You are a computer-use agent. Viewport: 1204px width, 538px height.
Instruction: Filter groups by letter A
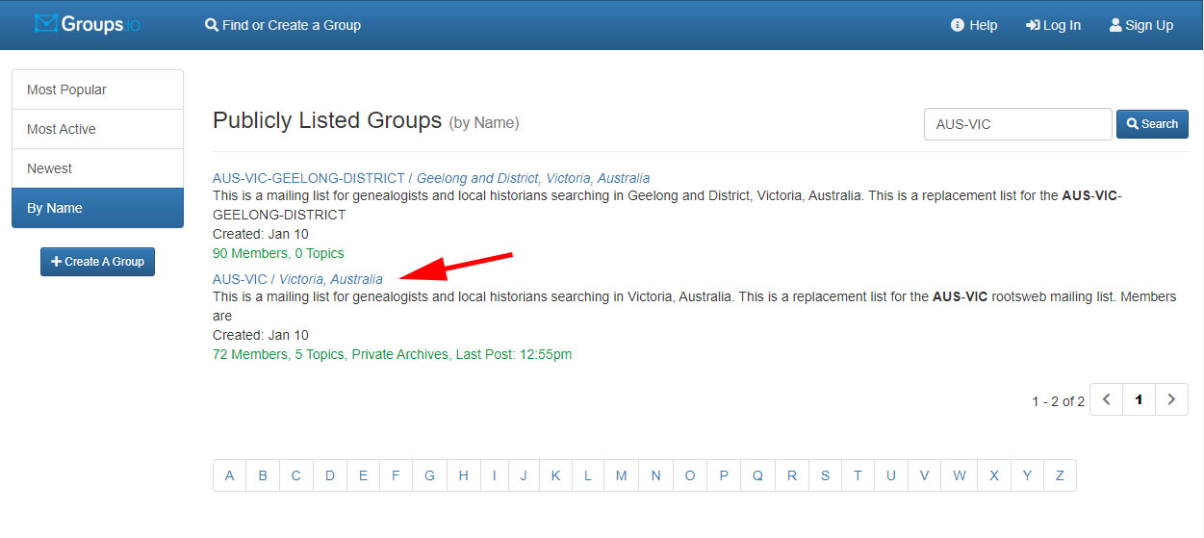click(x=229, y=475)
